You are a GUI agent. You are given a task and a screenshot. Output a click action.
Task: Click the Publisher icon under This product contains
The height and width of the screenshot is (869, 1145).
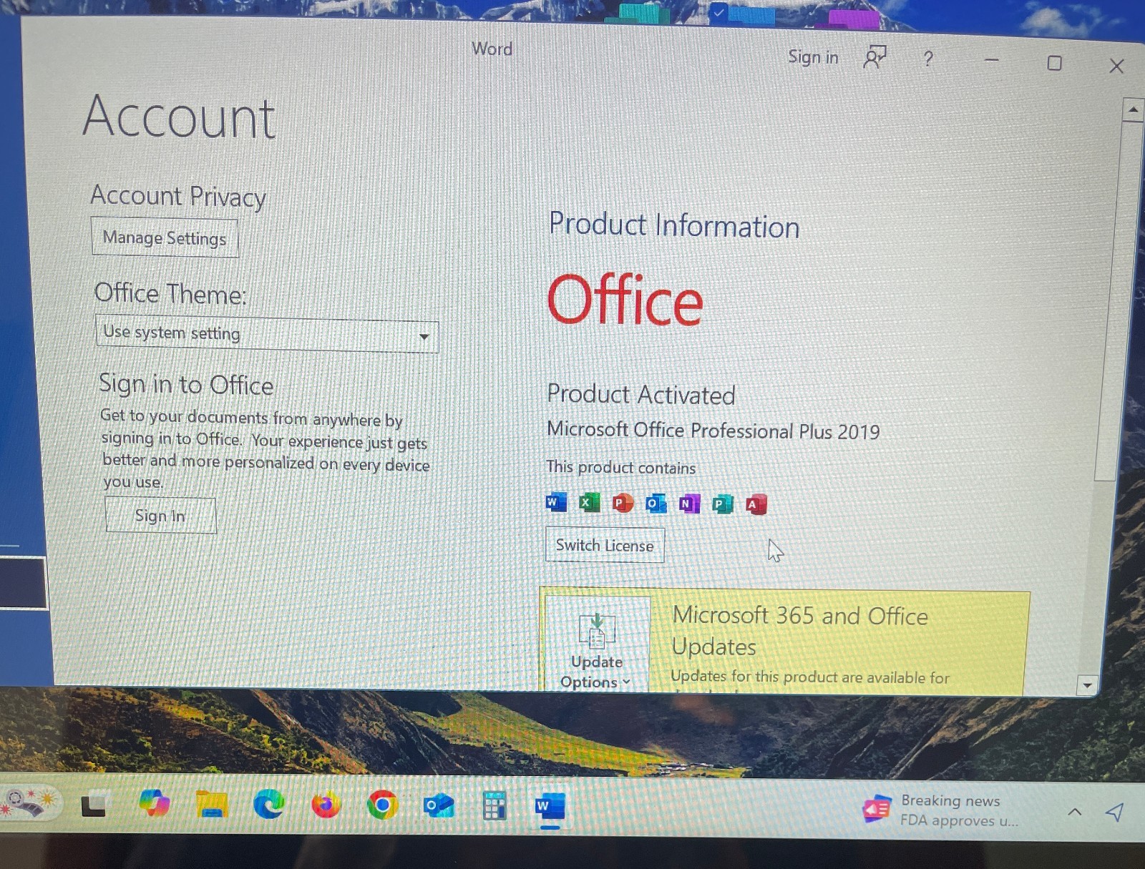(723, 504)
